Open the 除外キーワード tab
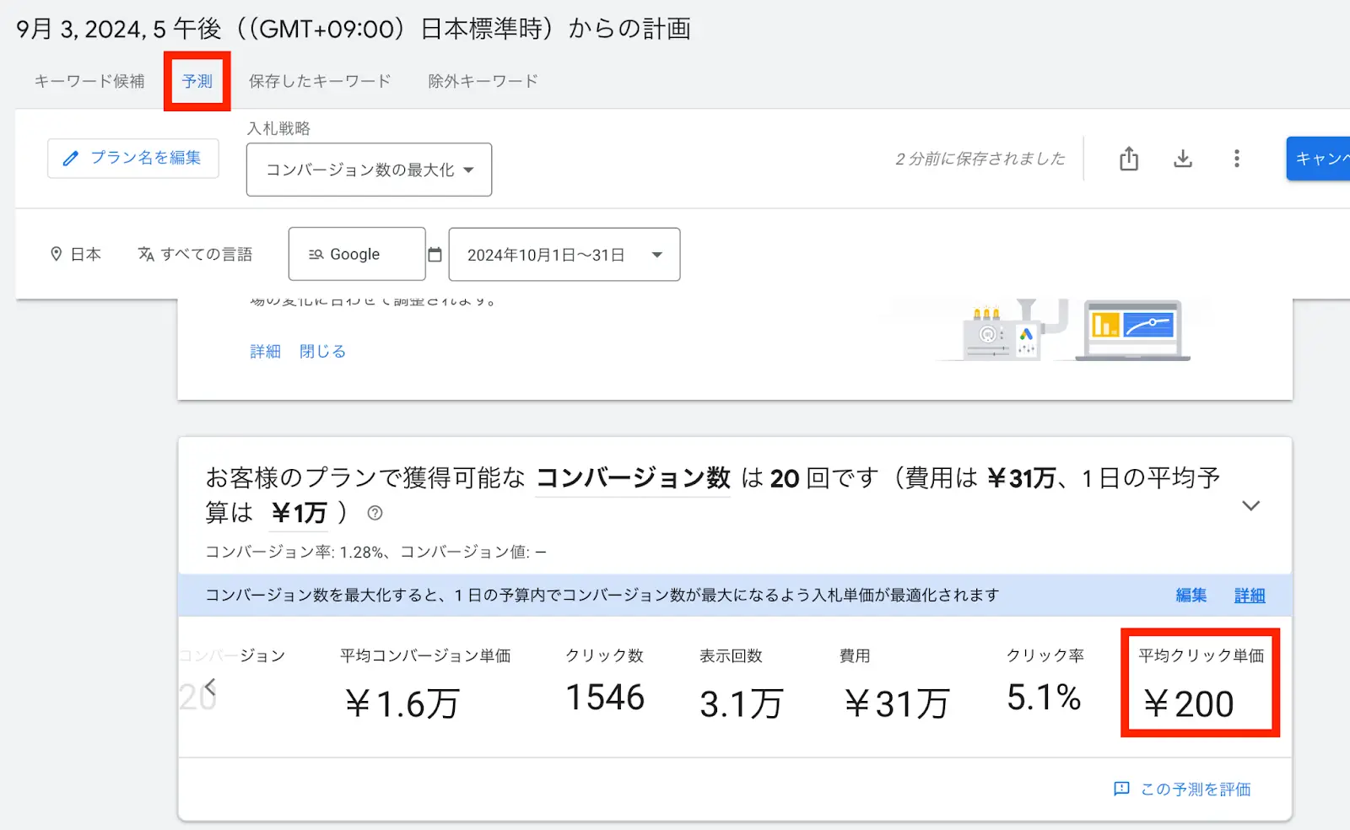This screenshot has width=1350, height=830. [482, 81]
